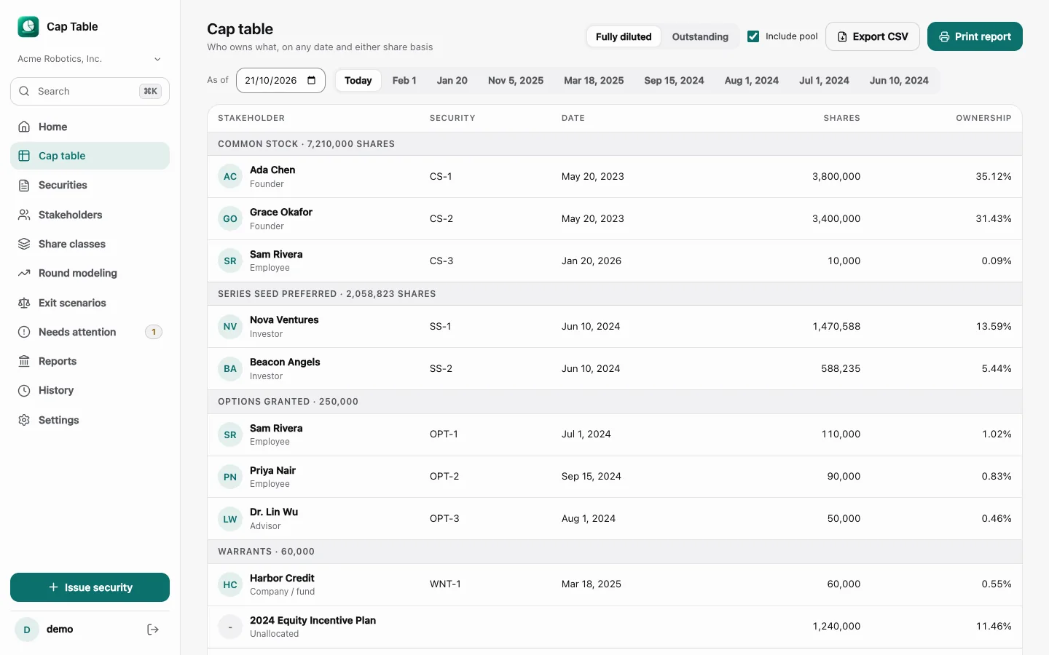Select the Feb 1 date preset
Viewport: 1049px width, 655px height.
click(404, 80)
